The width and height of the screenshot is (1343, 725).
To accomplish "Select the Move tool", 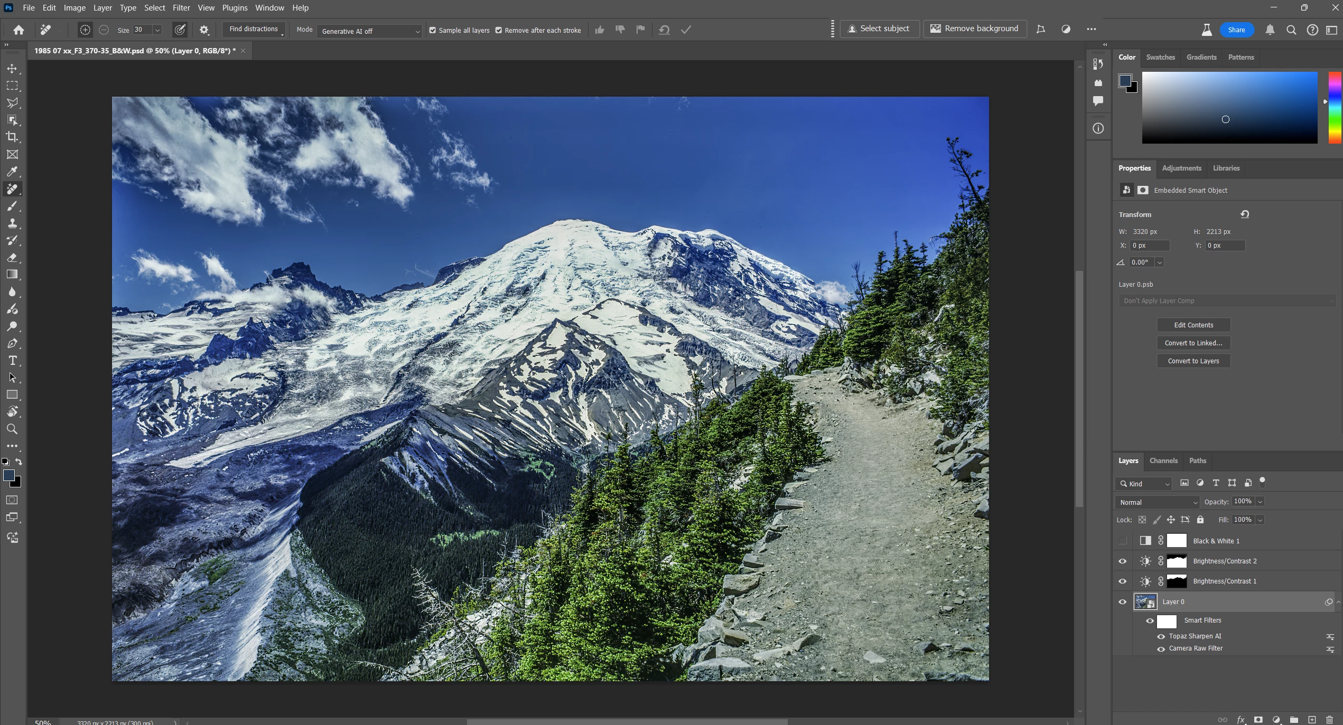I will point(12,69).
